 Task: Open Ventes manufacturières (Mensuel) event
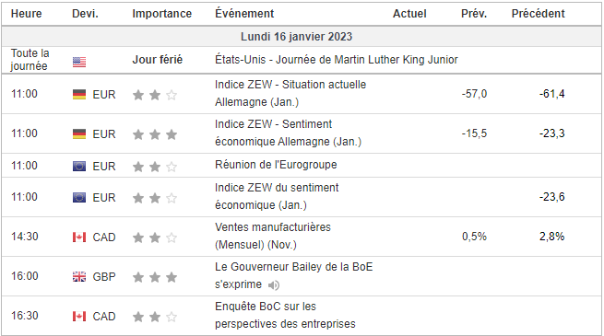(x=273, y=236)
